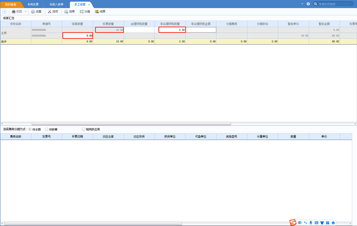Image resolution: width=357 pixels, height=226 pixels.
Task: Click the search magnifier icon
Action: 316,4
